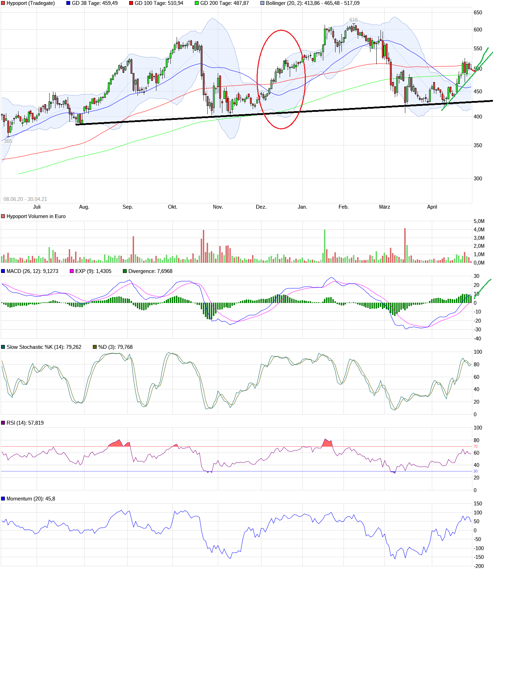Click the 'EXP (9): 1,4305' label

tap(93, 271)
